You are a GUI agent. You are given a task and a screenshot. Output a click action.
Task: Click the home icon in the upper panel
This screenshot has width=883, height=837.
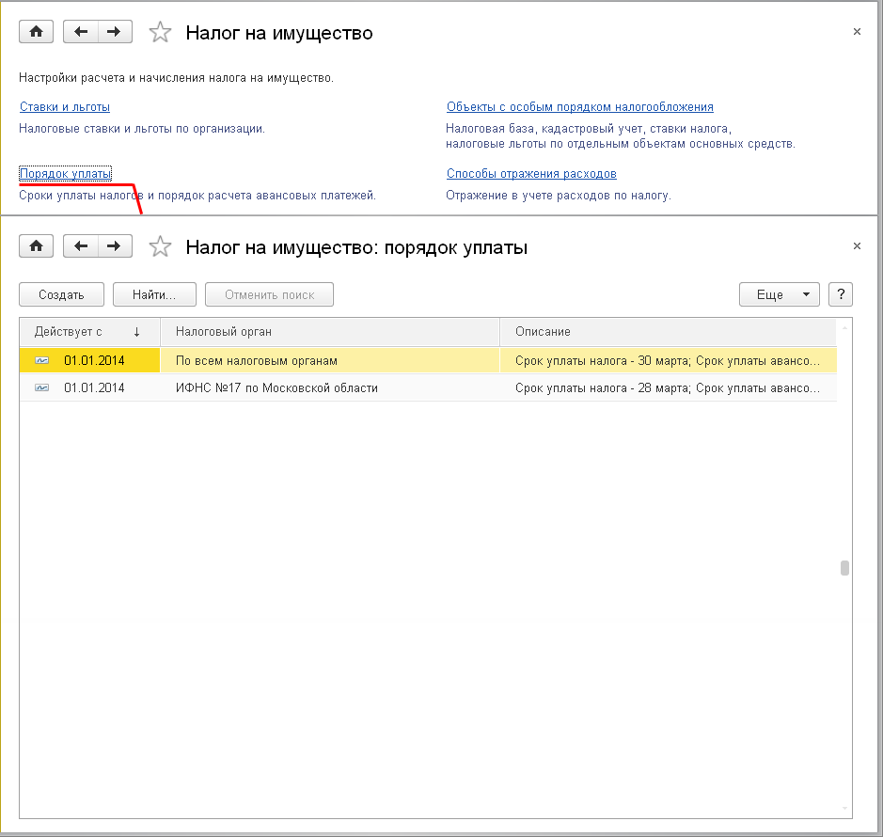point(37,32)
